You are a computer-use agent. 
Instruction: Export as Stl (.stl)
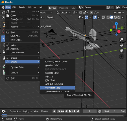(57, 77)
